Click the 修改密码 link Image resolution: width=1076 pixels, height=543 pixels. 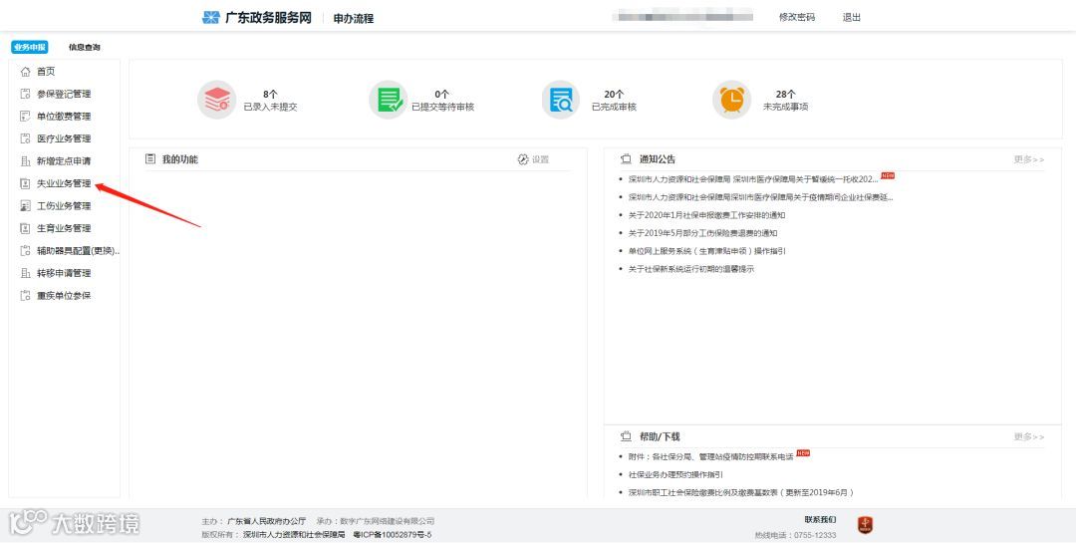[x=797, y=17]
